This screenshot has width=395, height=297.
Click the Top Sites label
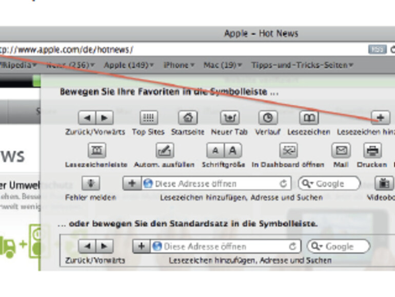(148, 132)
